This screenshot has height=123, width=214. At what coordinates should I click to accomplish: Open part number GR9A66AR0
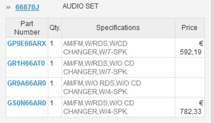pyautogui.click(x=27, y=83)
